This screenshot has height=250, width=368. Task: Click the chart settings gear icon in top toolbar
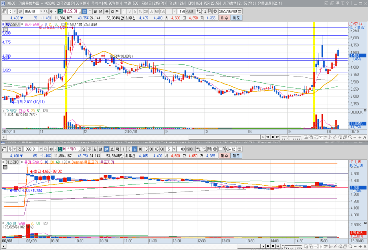(x=215, y=11)
